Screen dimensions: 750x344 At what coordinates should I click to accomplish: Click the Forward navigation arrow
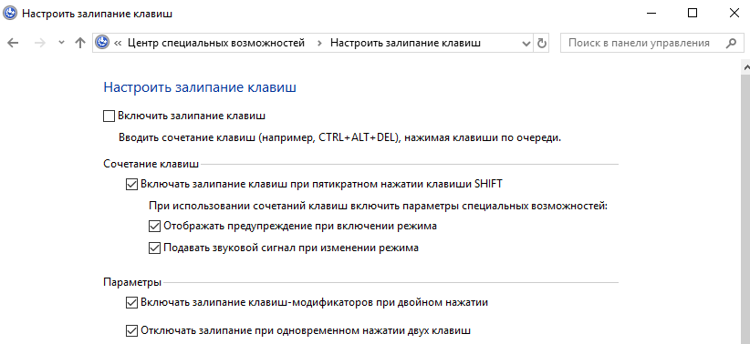(x=41, y=43)
